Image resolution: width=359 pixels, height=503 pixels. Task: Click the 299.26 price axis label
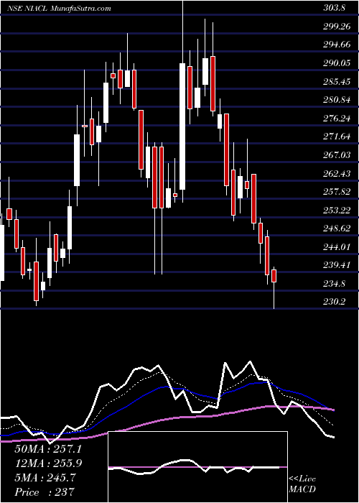[x=337, y=27]
